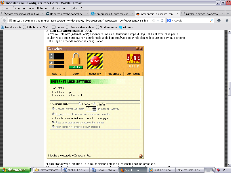Image resolution: width=231 pixels, height=173 pixels.
Task: Select 'High security, All Internet activity stopped'
Action: tap(53, 127)
